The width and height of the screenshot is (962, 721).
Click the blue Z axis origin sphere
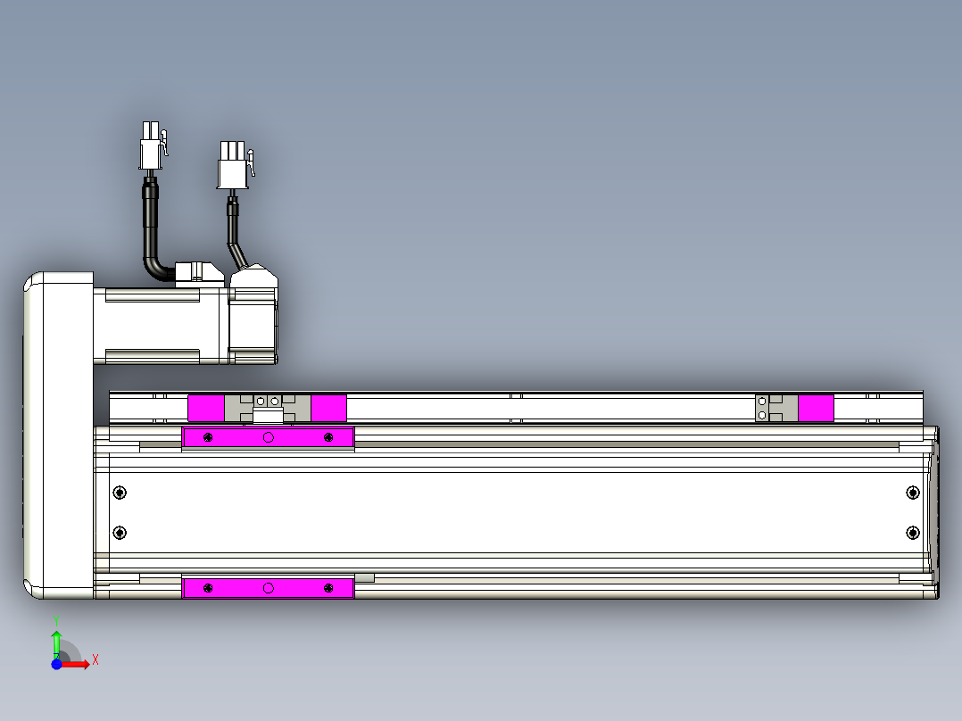coord(55,664)
